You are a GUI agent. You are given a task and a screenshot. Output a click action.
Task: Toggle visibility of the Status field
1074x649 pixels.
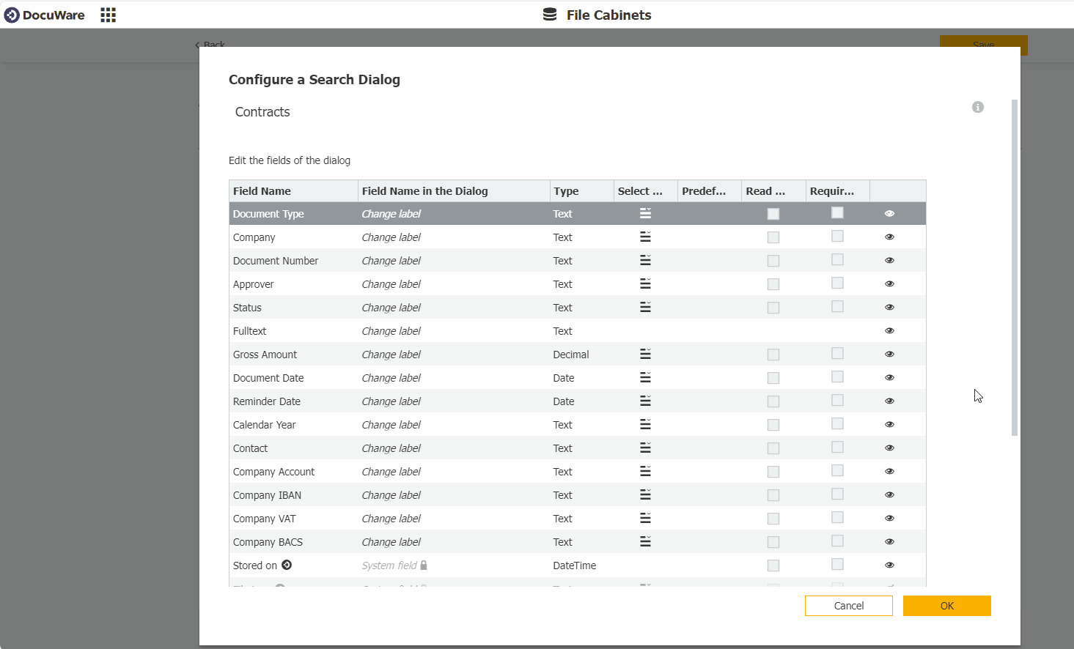point(889,307)
